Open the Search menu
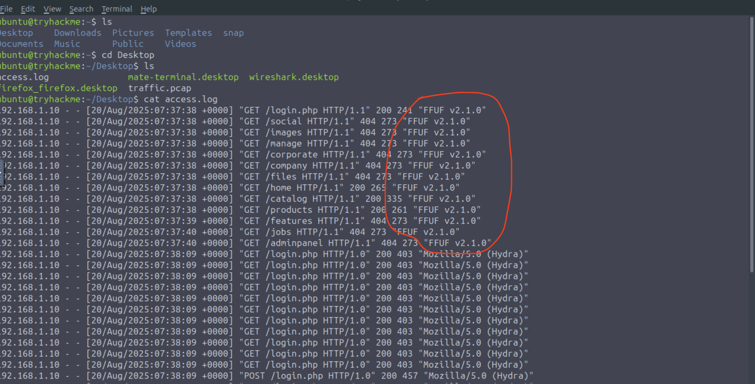Screen dimensions: 755x384 pyautogui.click(x=81, y=9)
